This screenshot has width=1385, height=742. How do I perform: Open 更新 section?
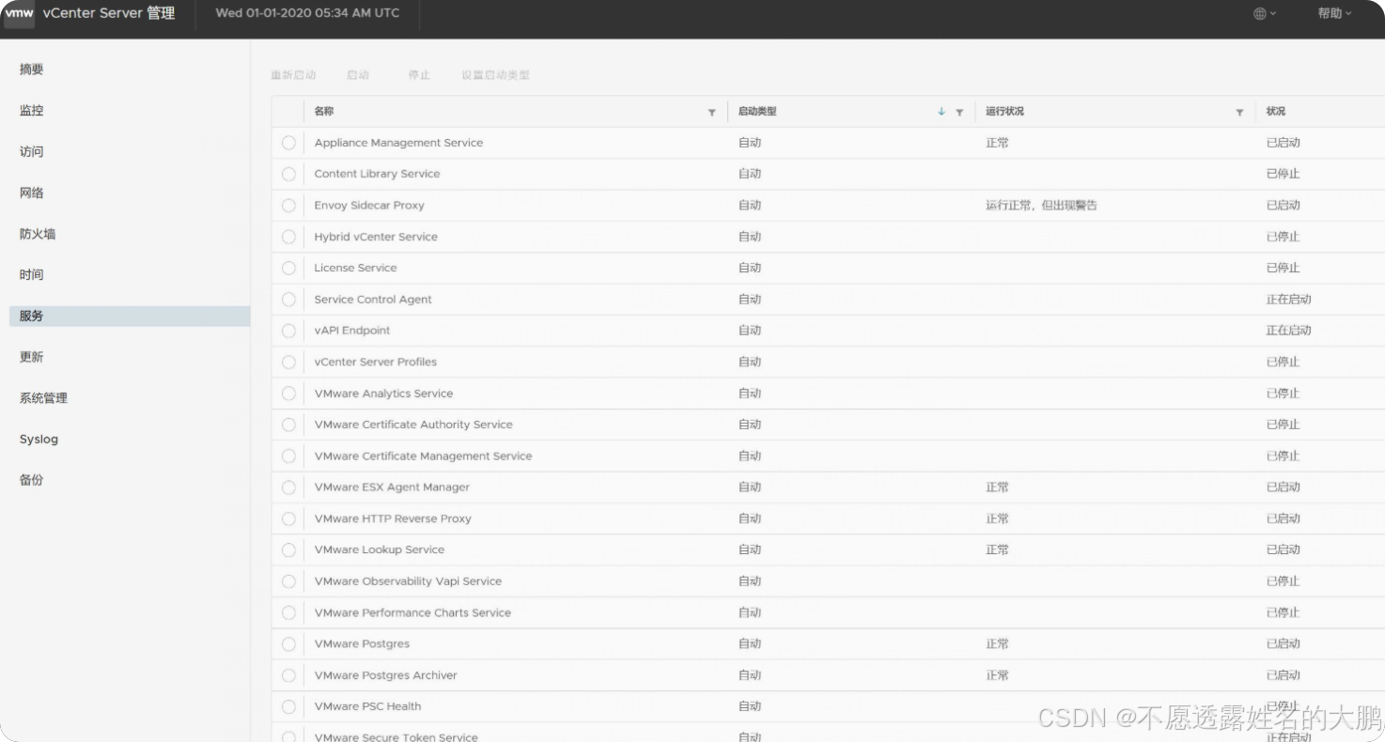click(31, 357)
